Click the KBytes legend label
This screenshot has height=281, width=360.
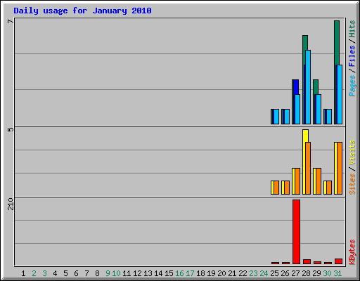click(352, 252)
